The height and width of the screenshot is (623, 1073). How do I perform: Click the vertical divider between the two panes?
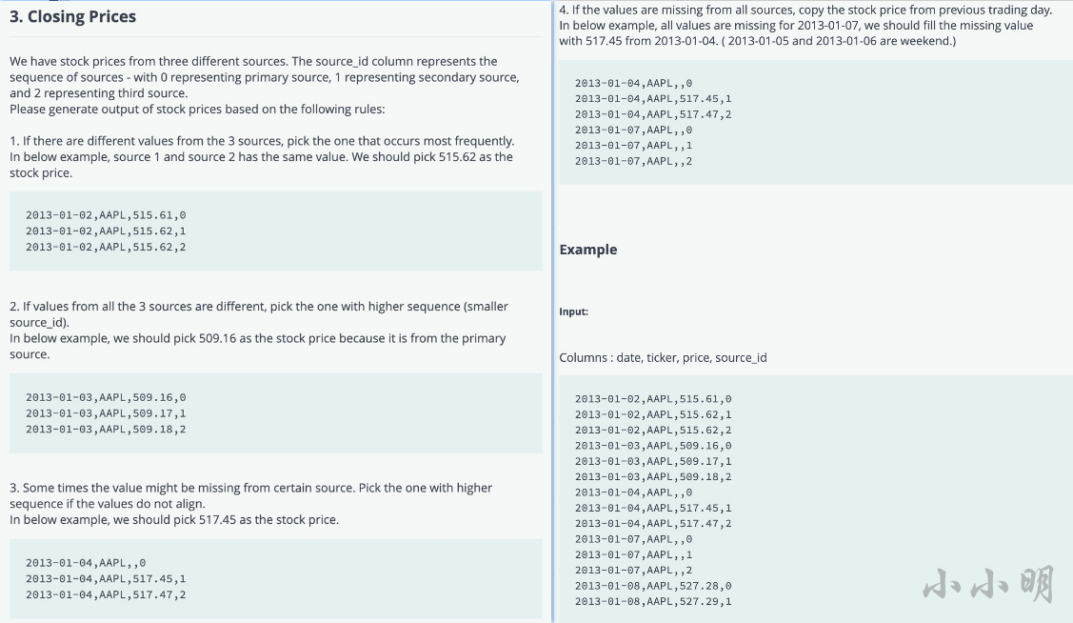tap(553, 311)
